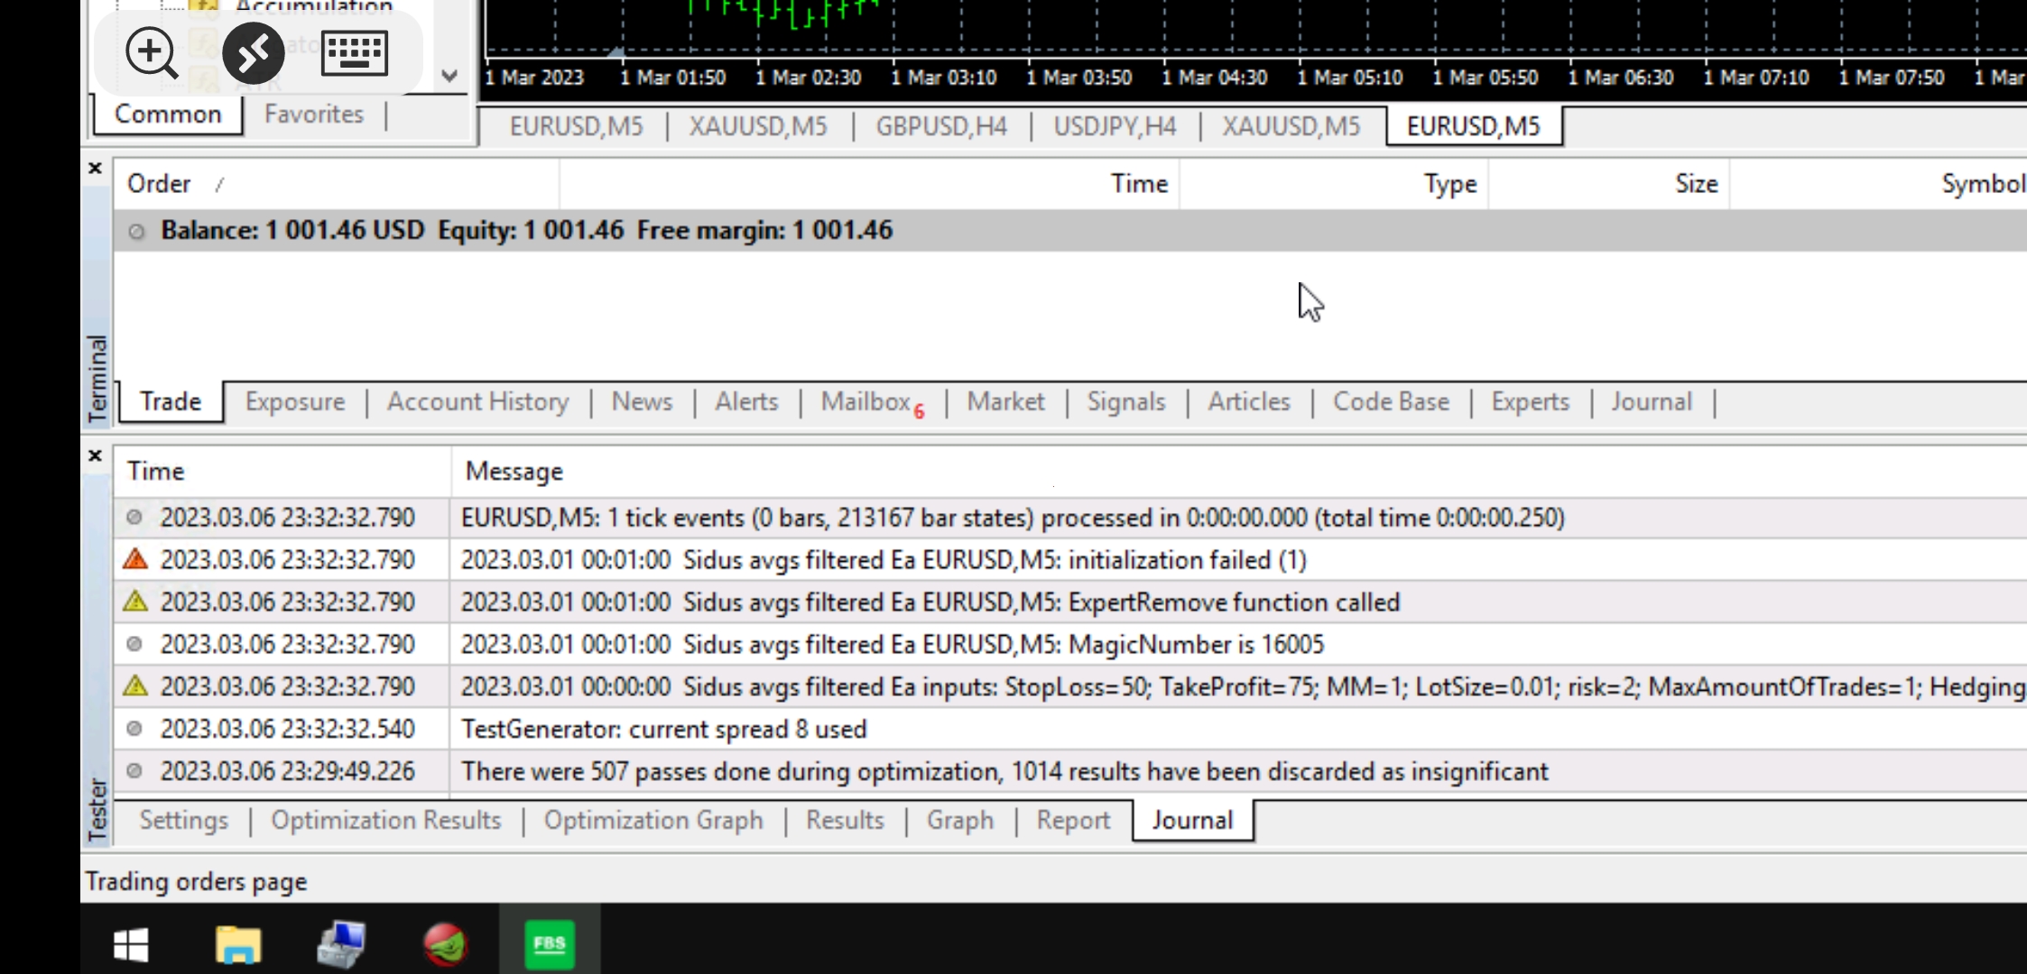This screenshot has height=974, width=2027.
Task: Switch to Favorites tab in Navigator
Action: coord(313,115)
